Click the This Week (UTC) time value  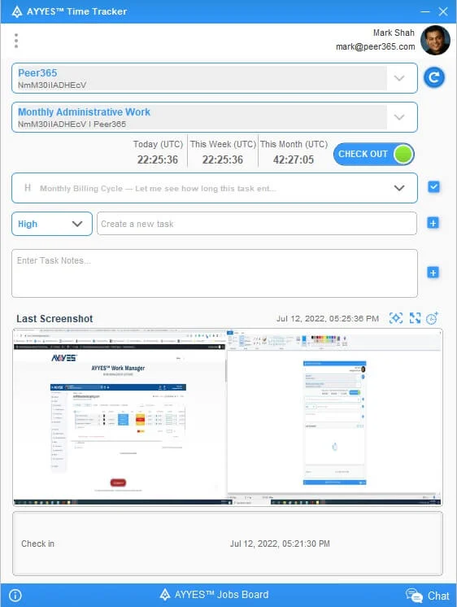point(223,159)
